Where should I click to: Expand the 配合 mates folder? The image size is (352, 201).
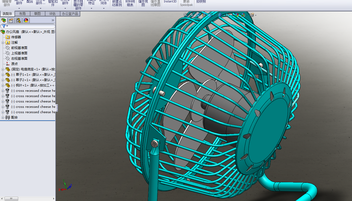(x=3, y=117)
